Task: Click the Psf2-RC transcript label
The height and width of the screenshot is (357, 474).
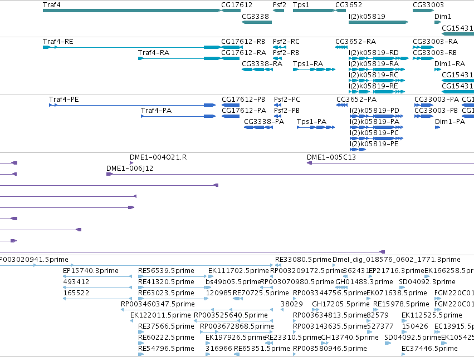Action: click(x=286, y=42)
